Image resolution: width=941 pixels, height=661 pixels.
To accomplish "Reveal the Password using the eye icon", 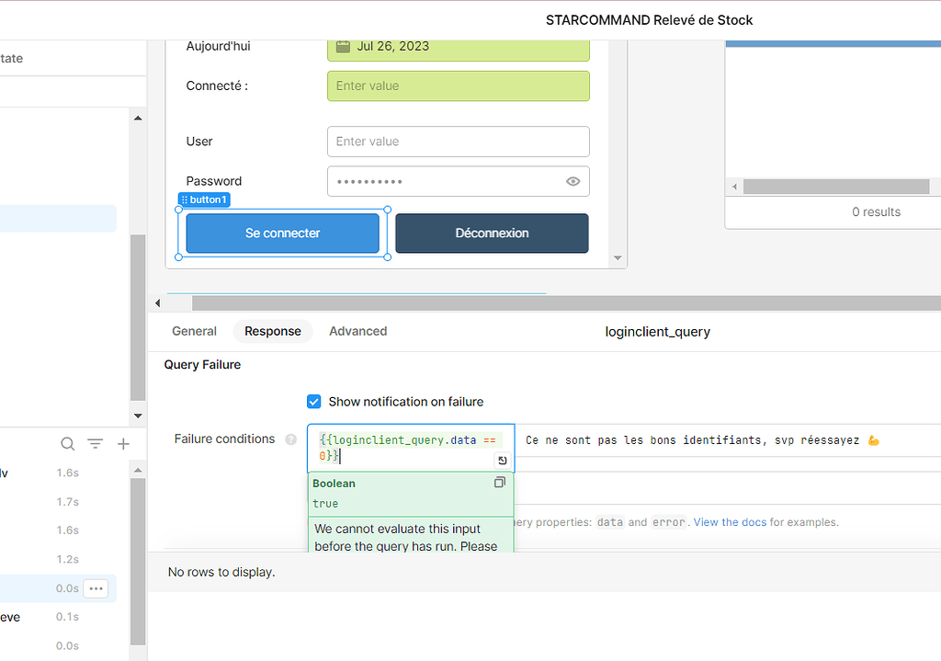I will pyautogui.click(x=572, y=181).
